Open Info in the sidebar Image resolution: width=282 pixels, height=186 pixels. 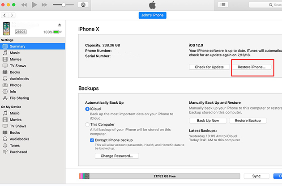pos(33,92)
